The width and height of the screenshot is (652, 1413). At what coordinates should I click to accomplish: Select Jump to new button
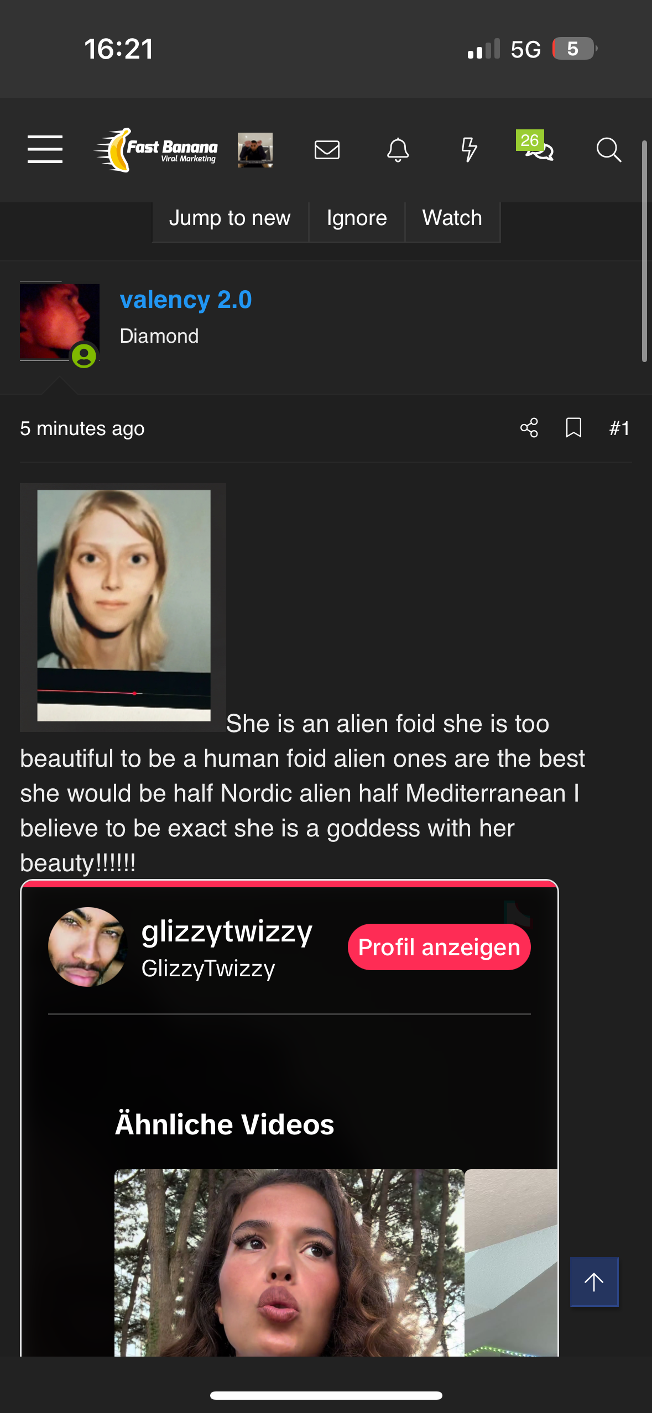[x=229, y=218]
